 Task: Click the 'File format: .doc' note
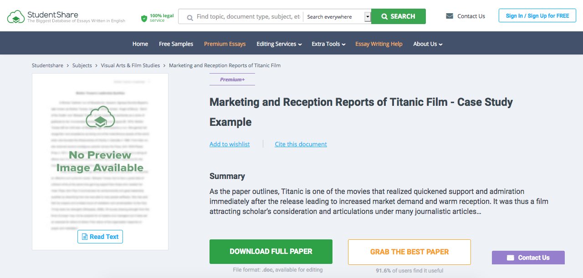(x=278, y=270)
